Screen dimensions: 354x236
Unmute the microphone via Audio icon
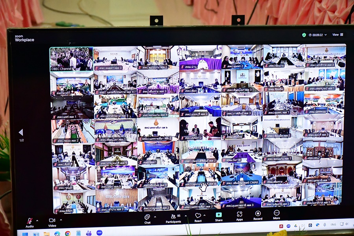click(x=29, y=221)
